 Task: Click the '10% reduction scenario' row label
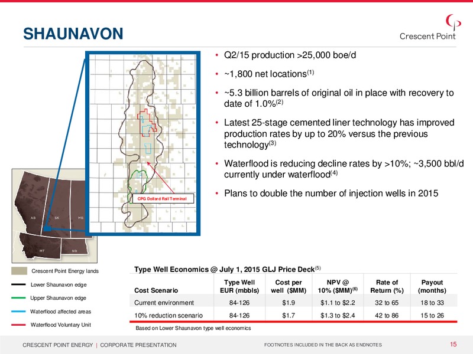click(x=169, y=316)
